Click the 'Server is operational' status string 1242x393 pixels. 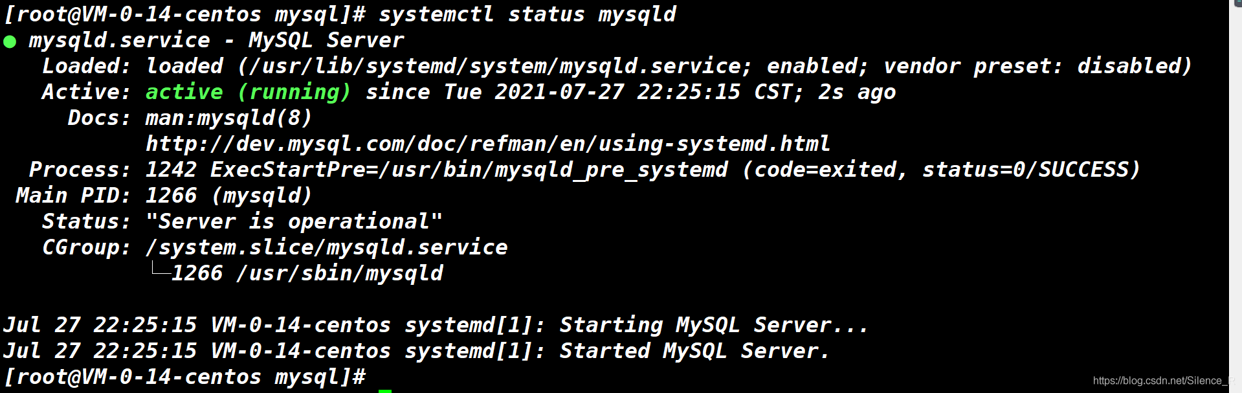pyautogui.click(x=294, y=221)
